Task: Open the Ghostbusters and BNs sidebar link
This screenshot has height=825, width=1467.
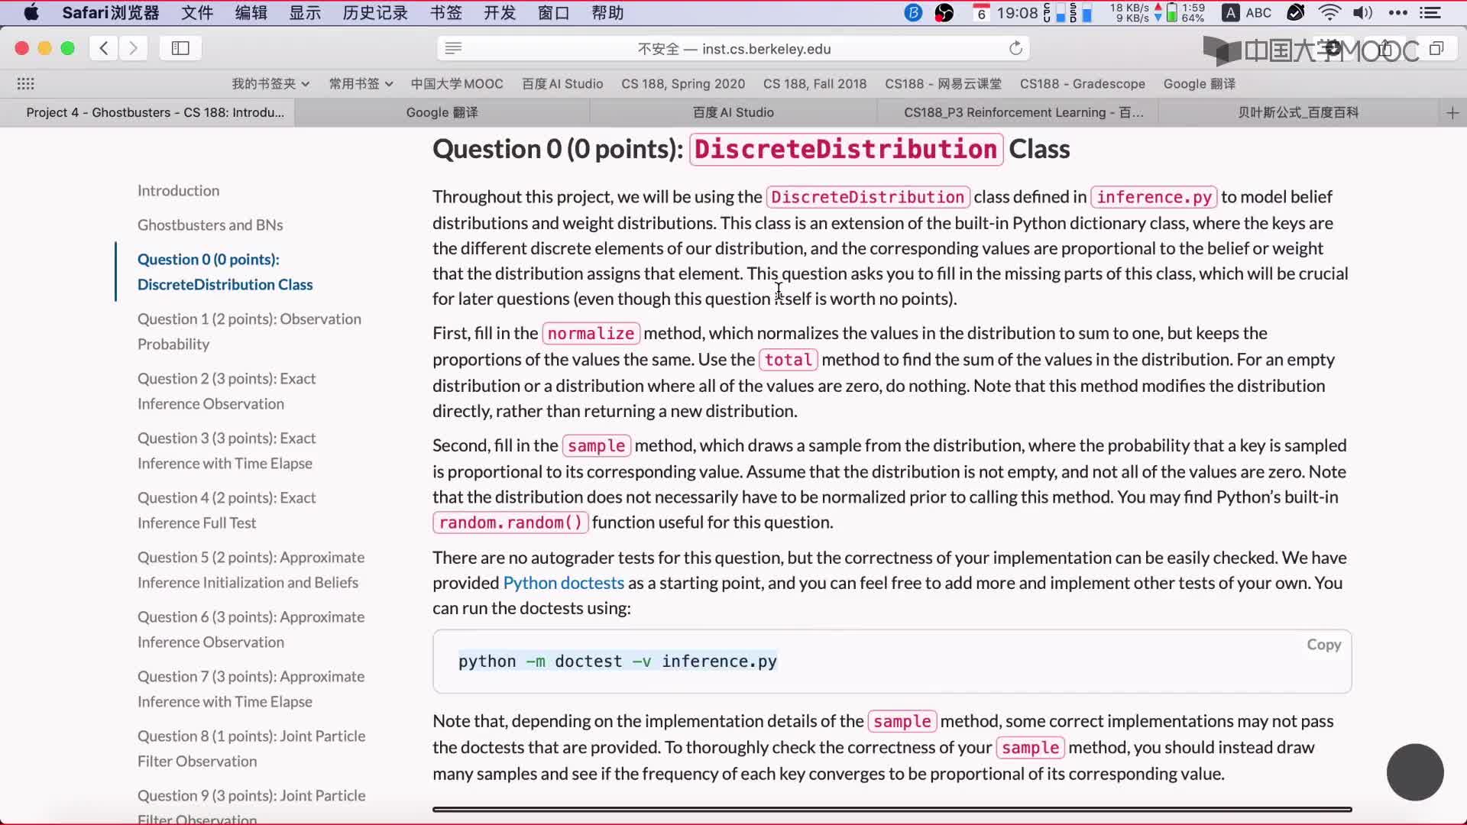Action: coord(210,225)
